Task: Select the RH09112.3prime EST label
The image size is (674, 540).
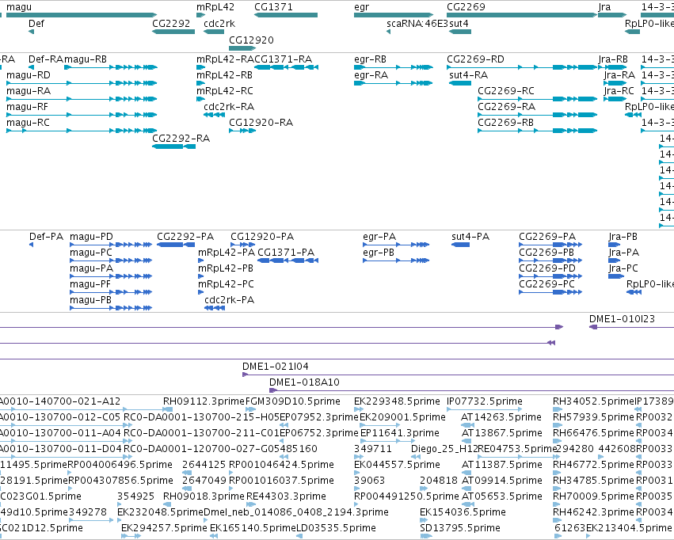Action: tap(204, 401)
